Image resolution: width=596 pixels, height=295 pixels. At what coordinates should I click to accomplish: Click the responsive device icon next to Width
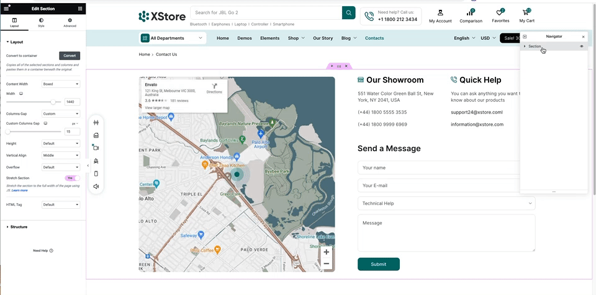pyautogui.click(x=21, y=94)
